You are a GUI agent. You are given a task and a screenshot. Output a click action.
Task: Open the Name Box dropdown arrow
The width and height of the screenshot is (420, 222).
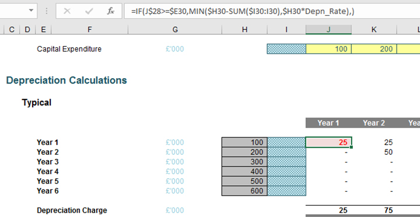tap(31, 11)
